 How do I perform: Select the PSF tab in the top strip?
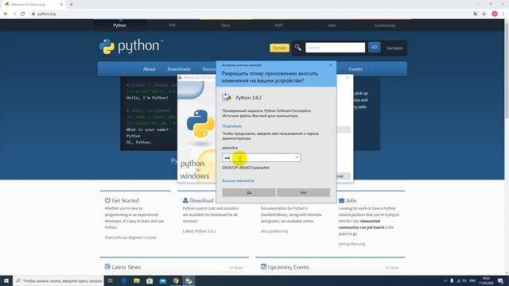(x=173, y=25)
